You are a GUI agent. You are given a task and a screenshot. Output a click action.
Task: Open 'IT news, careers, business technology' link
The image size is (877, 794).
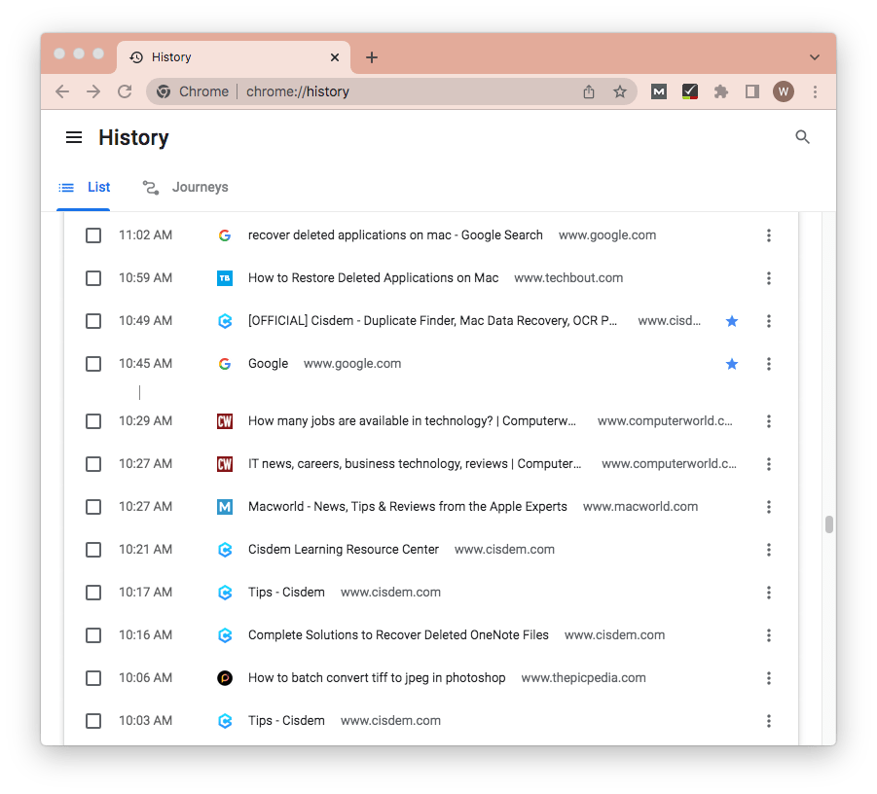point(415,464)
